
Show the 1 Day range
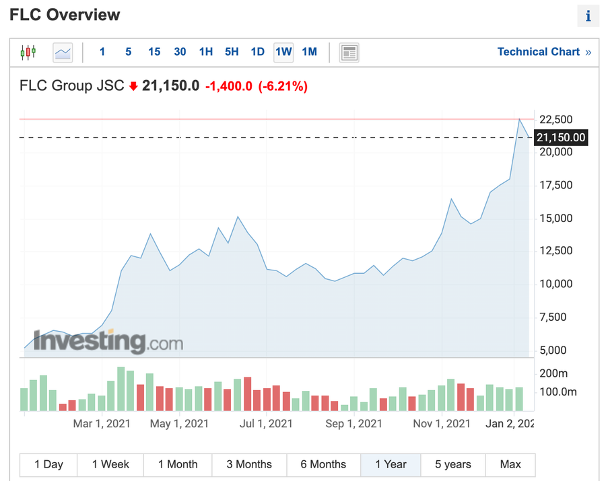click(48, 464)
